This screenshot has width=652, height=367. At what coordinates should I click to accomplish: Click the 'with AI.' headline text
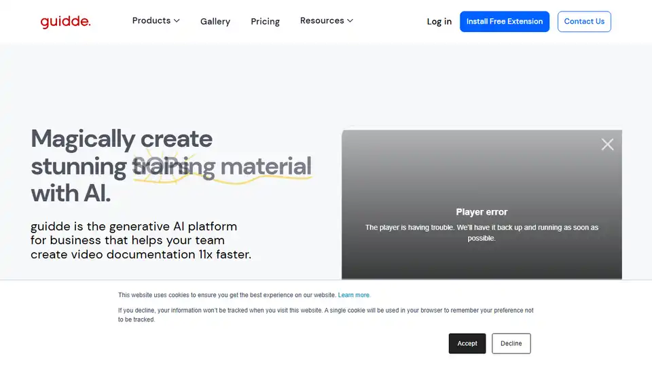pos(71,194)
